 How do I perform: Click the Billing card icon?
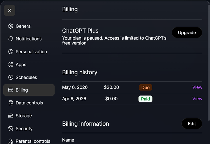pos(11,90)
